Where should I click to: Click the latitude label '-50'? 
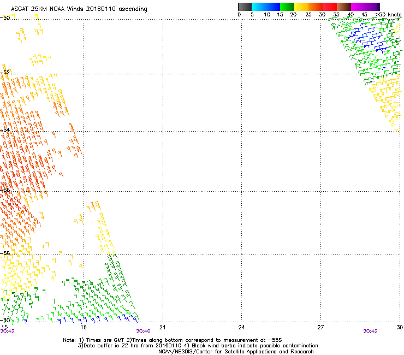5,18
